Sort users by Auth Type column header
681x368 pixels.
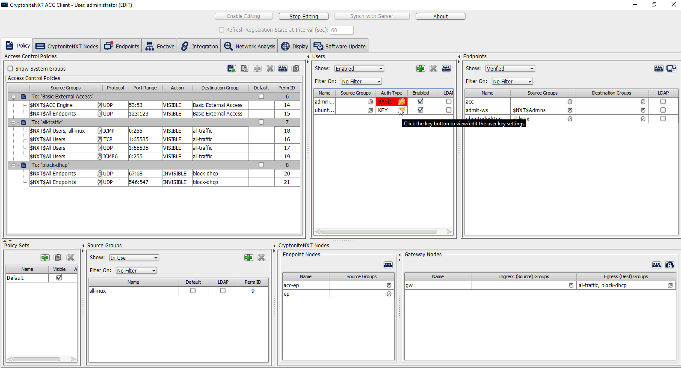391,93
